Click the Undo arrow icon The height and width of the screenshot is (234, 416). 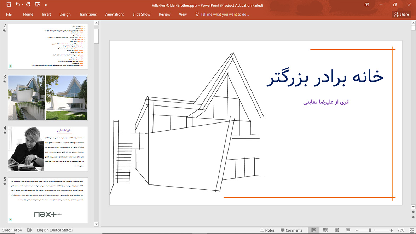click(18, 5)
